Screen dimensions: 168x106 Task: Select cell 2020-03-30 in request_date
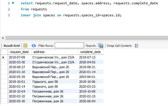coord(20,62)
